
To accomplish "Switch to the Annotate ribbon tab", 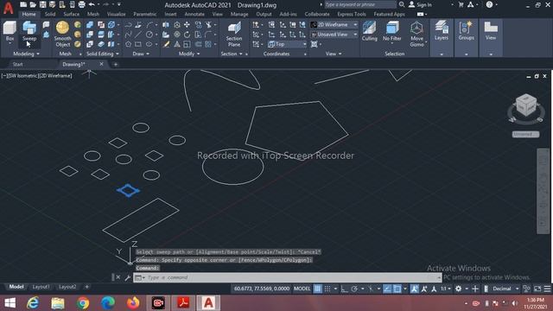I will [x=194, y=14].
